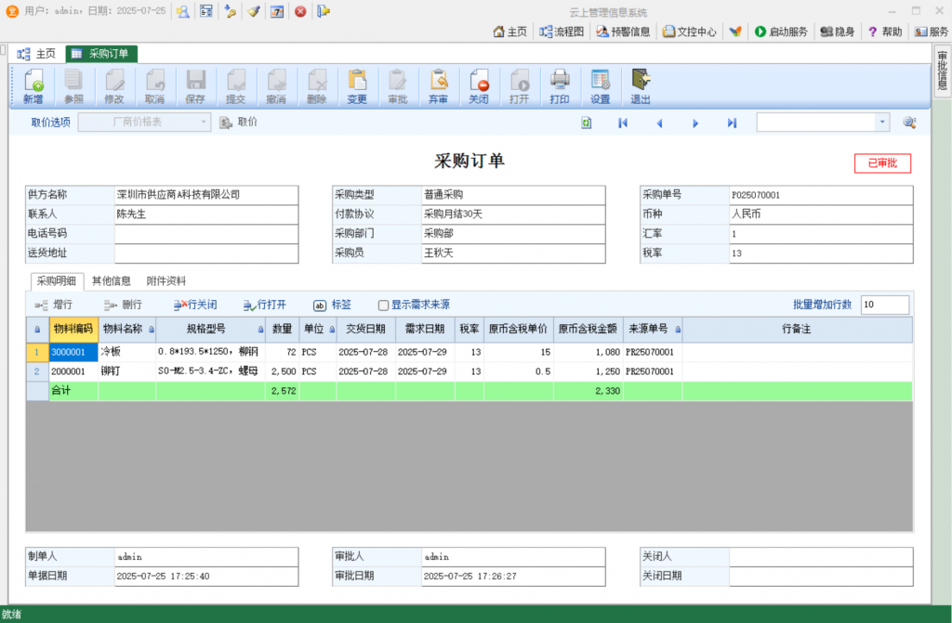
Task: Click 启动服务 in the top menu
Action: [781, 32]
